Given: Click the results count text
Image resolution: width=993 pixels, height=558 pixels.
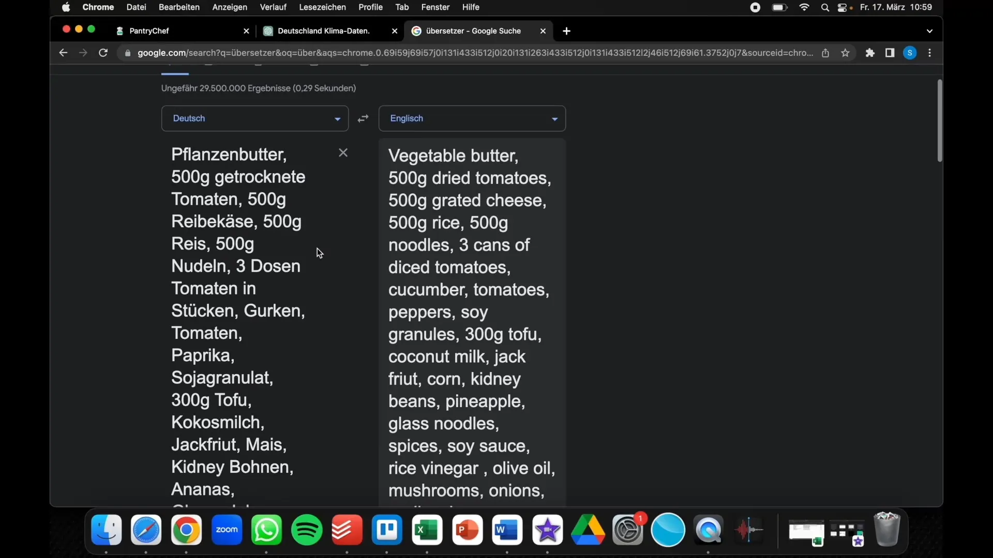Looking at the screenshot, I should click(259, 88).
